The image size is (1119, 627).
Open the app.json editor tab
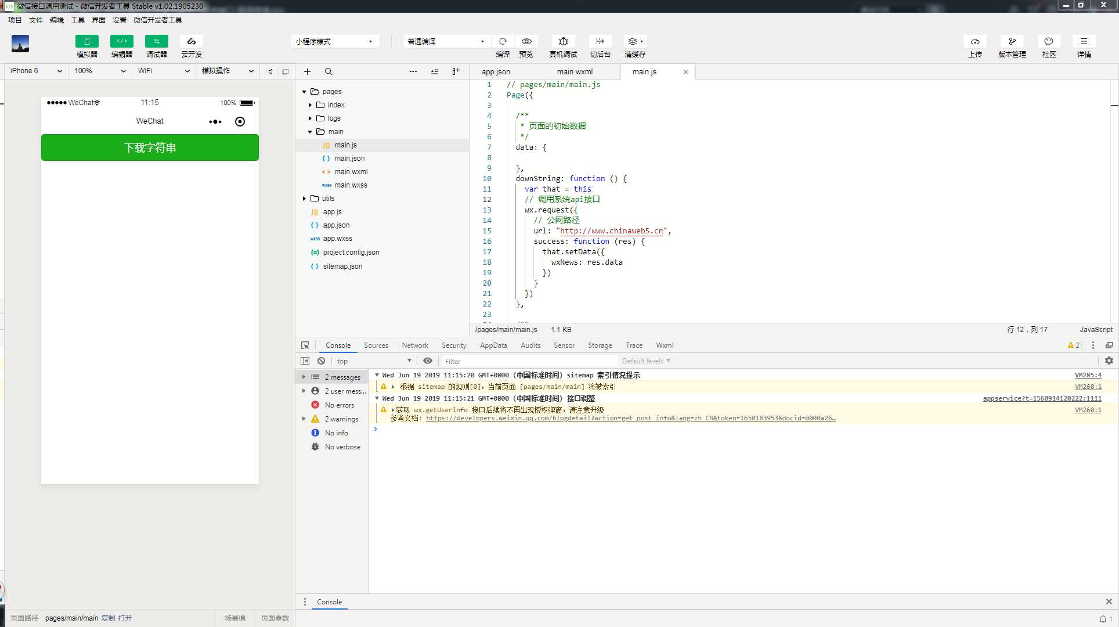coord(496,71)
